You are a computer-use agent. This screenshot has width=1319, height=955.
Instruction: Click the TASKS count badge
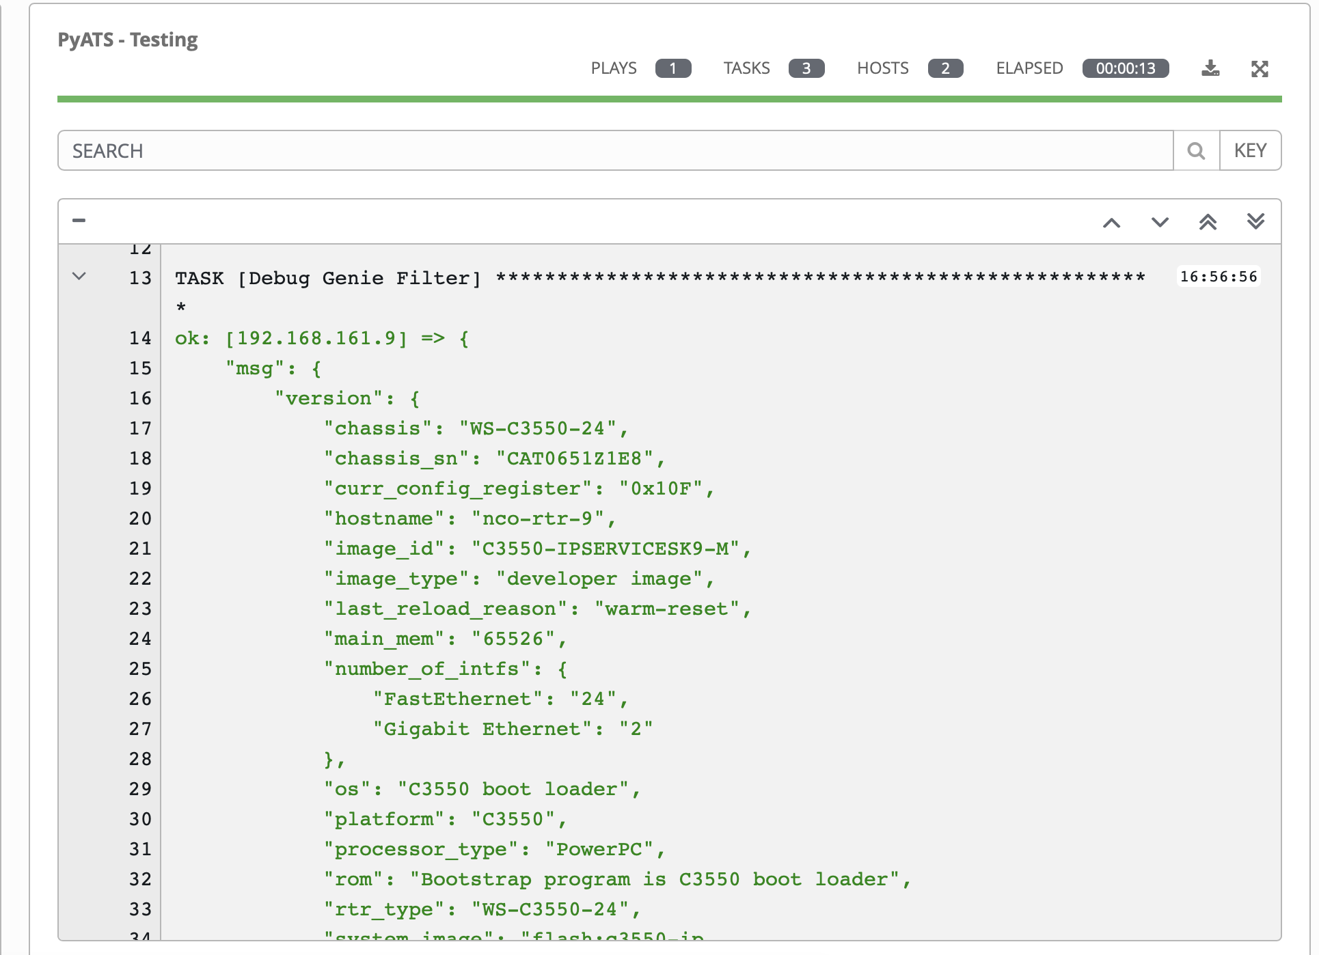click(x=806, y=68)
